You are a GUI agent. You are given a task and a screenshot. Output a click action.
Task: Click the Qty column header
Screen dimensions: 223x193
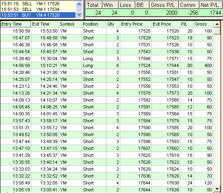[113, 24]
